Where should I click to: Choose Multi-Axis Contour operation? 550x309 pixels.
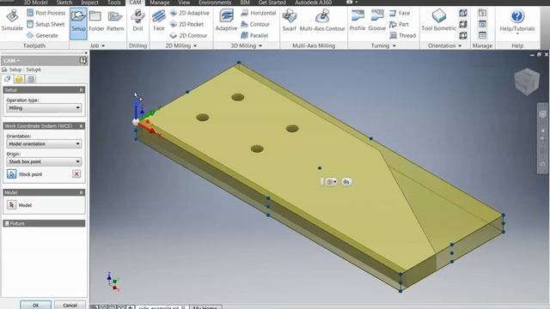pos(322,21)
